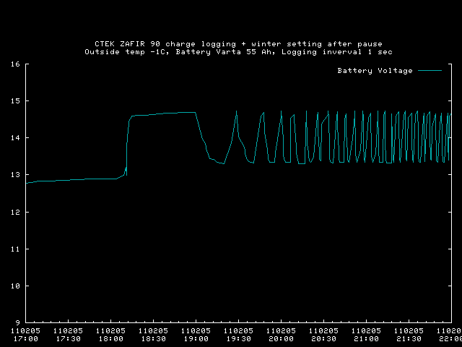Select the 17:30 x-axis time label
Screen dimensions: 462x347
tap(69, 338)
